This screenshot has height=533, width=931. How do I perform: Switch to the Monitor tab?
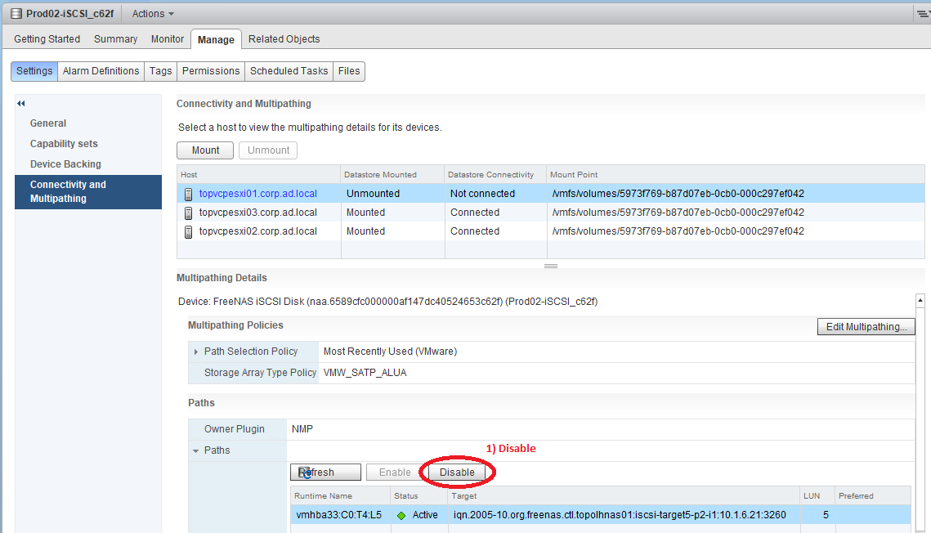point(167,38)
